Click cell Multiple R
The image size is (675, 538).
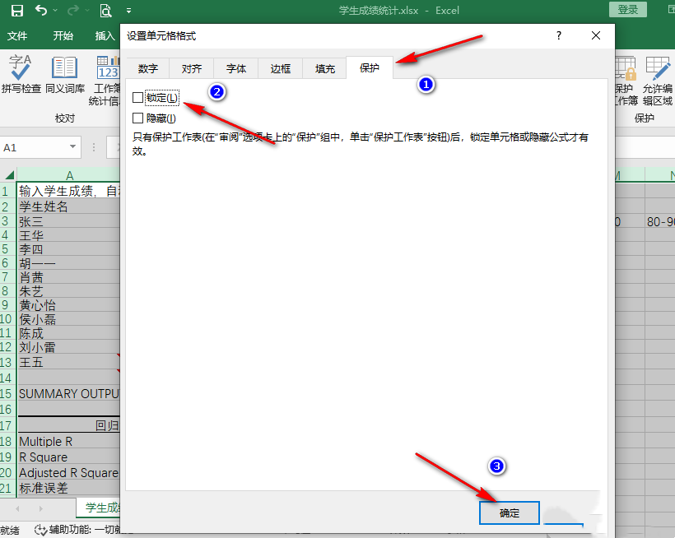tap(69, 441)
